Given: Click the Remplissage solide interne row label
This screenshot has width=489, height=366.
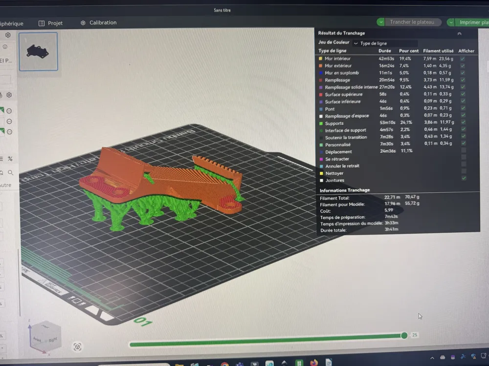Looking at the screenshot, I should tap(351, 87).
